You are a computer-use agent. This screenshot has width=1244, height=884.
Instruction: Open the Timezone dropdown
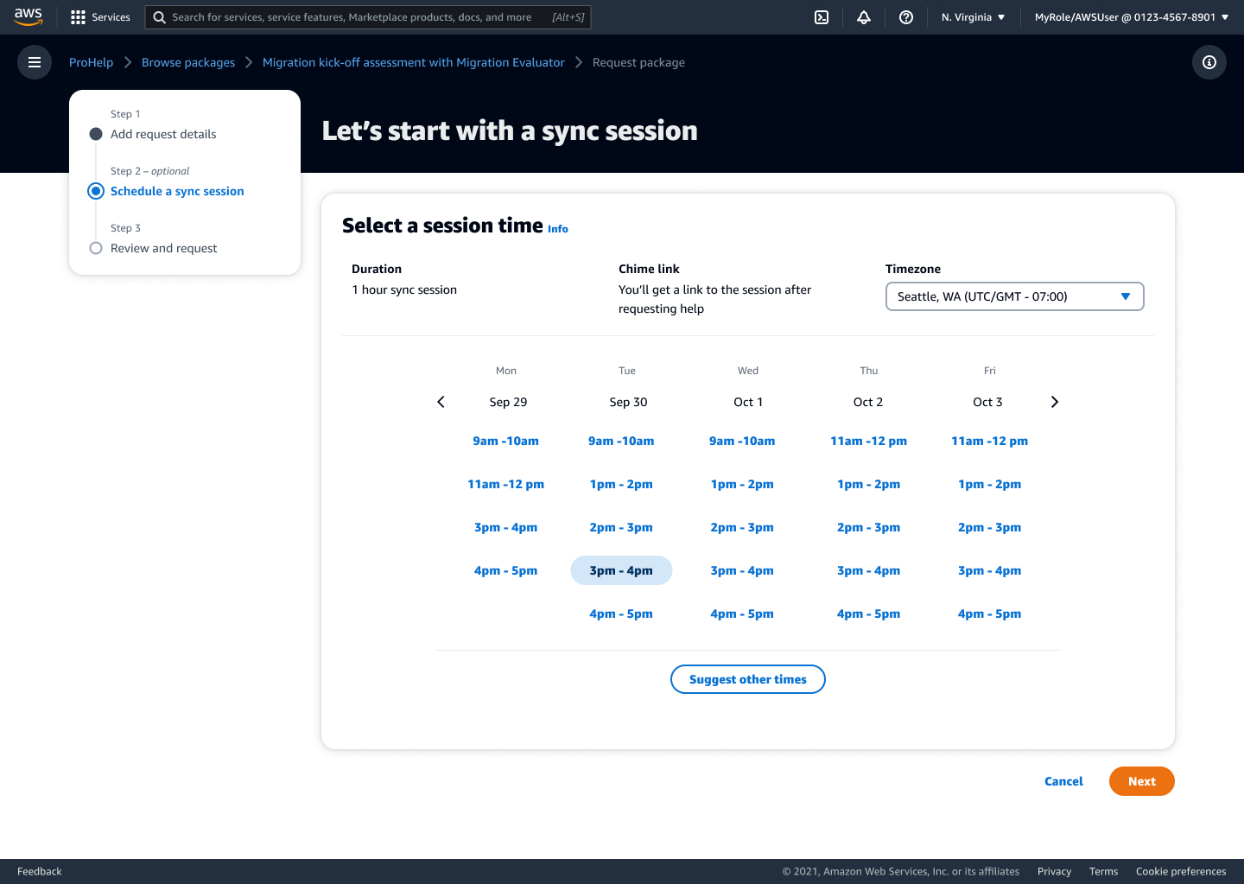1014,296
